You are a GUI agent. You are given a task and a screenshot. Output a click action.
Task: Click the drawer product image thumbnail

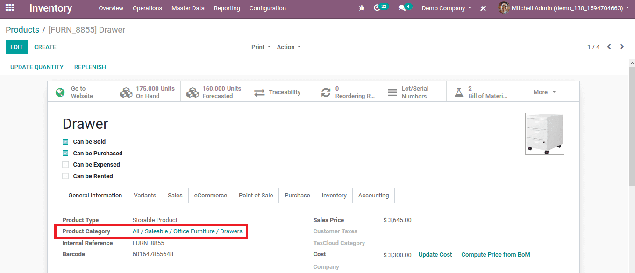[544, 134]
